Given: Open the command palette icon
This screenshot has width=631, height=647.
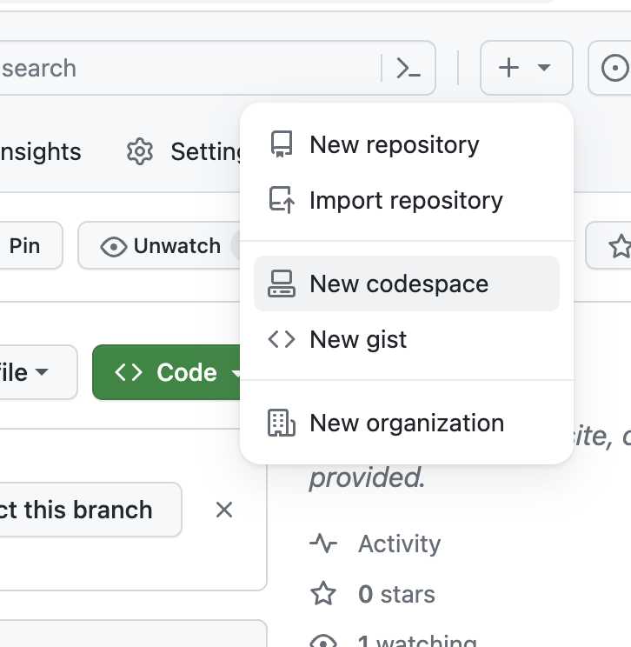Looking at the screenshot, I should [x=408, y=68].
